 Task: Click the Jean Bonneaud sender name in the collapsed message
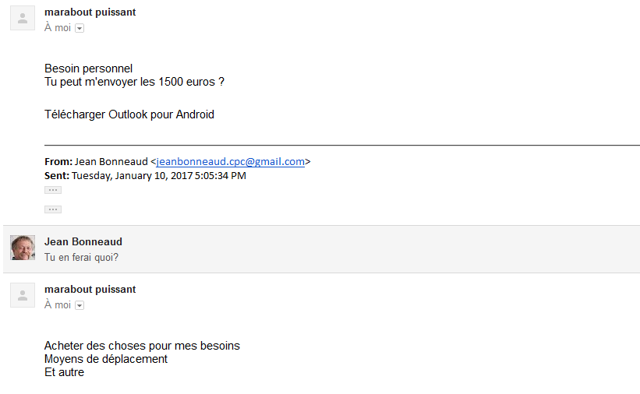(83, 241)
